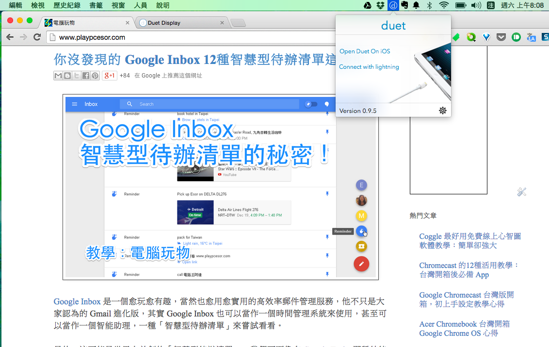Open the Google Drive menu bar icon
The image size is (549, 347).
click(x=367, y=5)
